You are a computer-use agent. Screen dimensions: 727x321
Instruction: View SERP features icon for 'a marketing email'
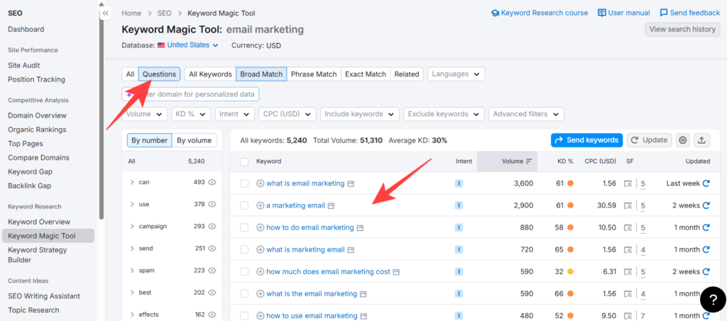click(x=628, y=205)
